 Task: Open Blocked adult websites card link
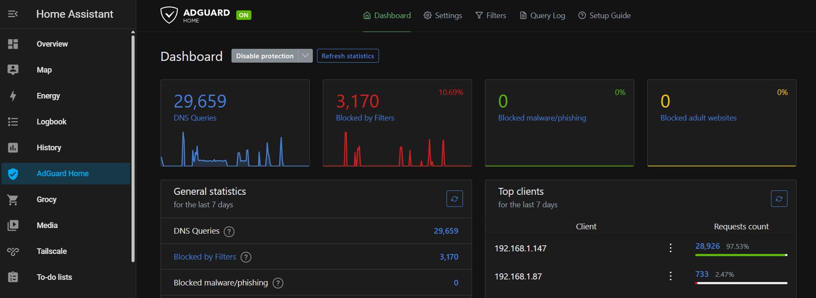(698, 118)
